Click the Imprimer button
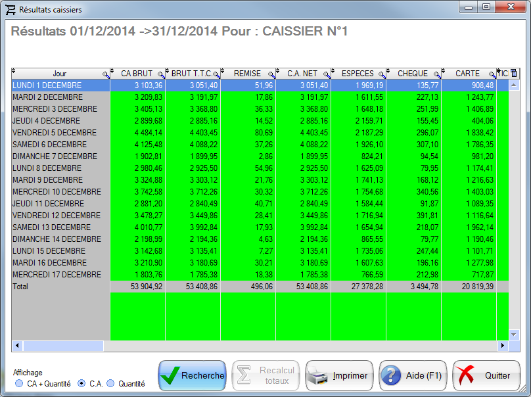This screenshot has width=531, height=397. (x=339, y=375)
